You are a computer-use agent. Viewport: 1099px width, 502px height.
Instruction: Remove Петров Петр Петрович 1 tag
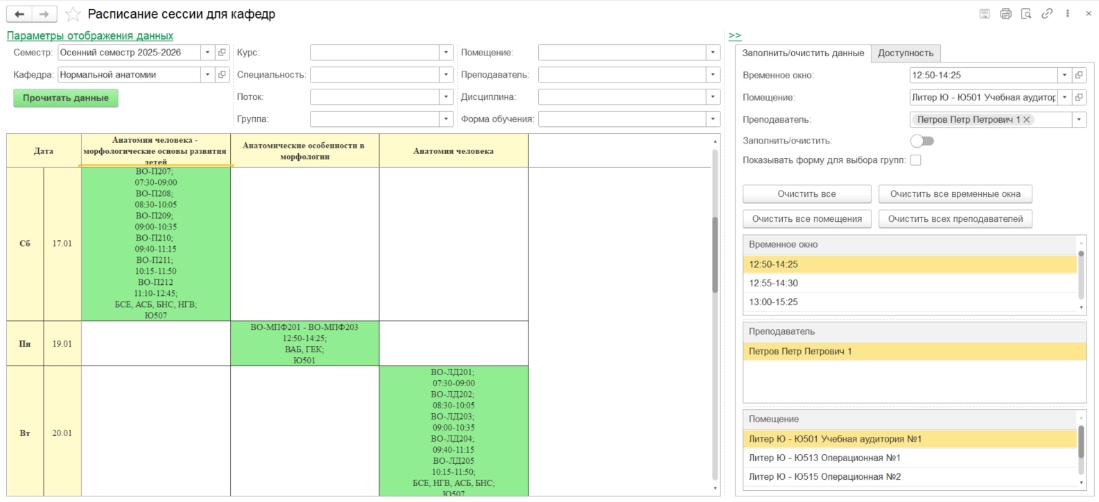coord(1027,120)
